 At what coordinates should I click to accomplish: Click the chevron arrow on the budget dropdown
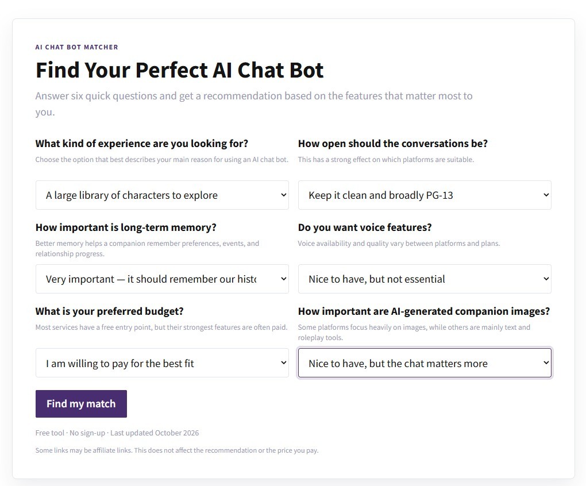point(284,362)
